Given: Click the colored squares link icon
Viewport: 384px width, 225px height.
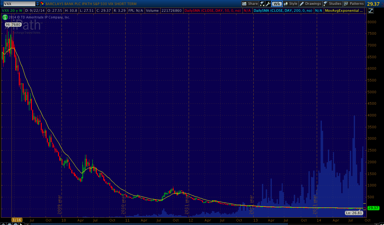Looking at the screenshot, I should (43, 4).
